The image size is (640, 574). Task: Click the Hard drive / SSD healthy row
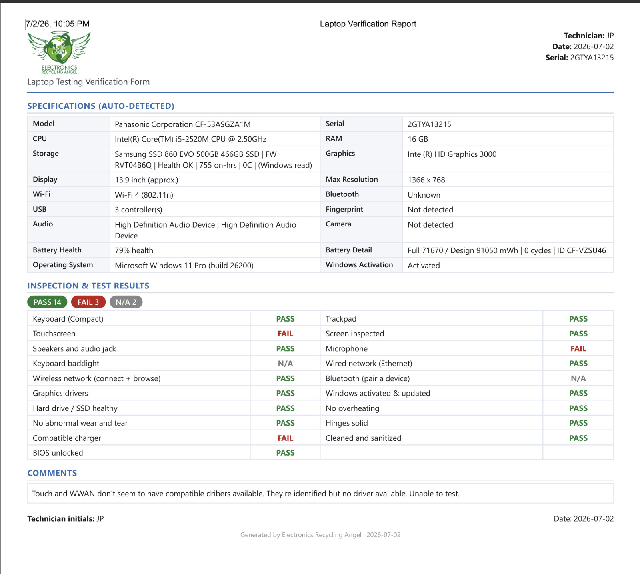(x=174, y=408)
